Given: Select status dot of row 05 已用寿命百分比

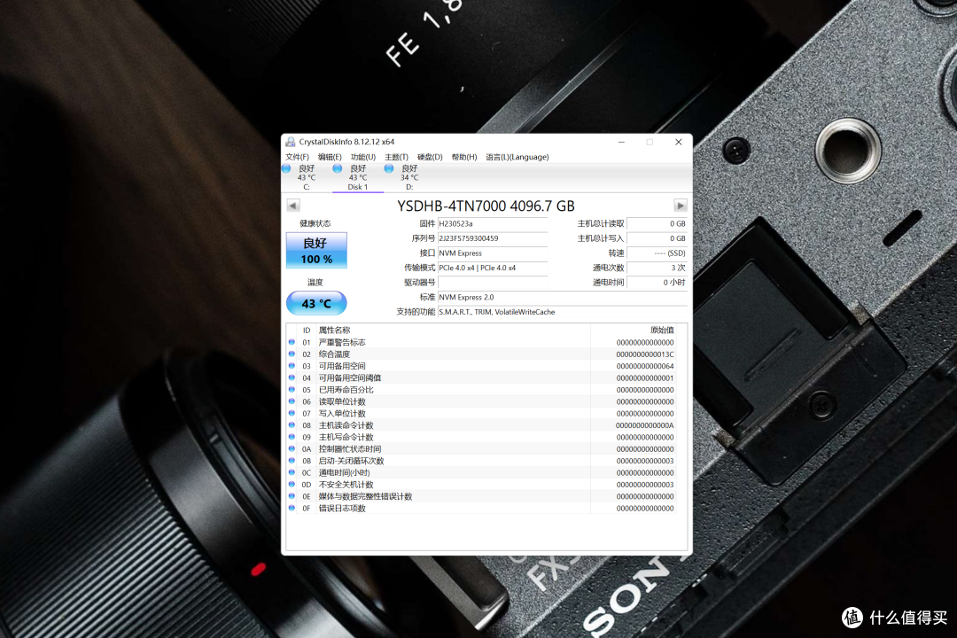Looking at the screenshot, I should pos(292,390).
